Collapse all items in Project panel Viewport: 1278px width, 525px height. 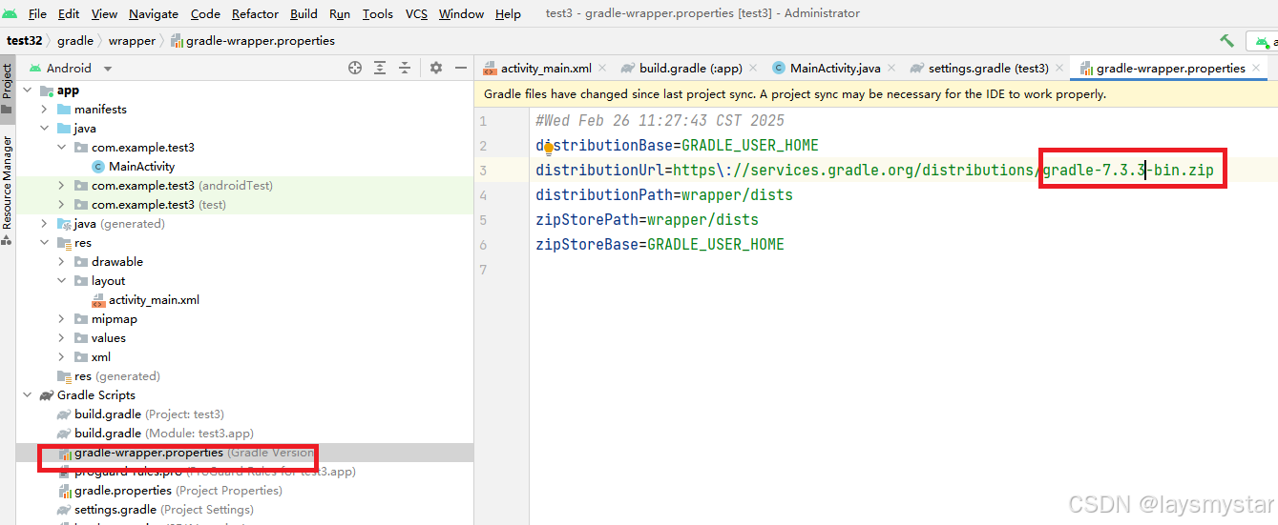(x=405, y=68)
